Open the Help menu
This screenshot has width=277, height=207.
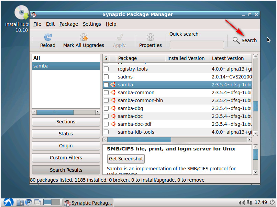[x=111, y=24]
